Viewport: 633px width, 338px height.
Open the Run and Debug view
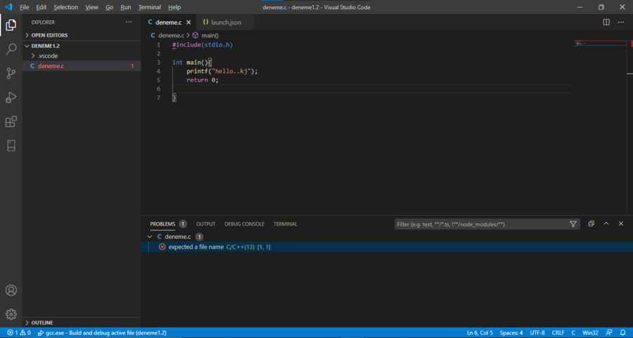coord(11,97)
